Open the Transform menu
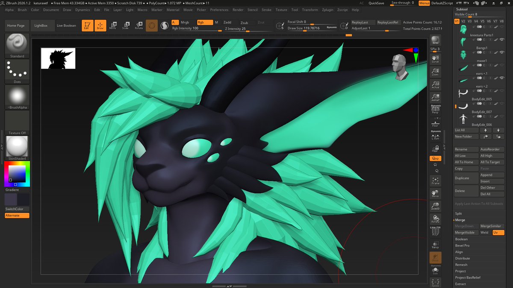Viewport: 513px width, 288px height. pyautogui.click(x=310, y=9)
